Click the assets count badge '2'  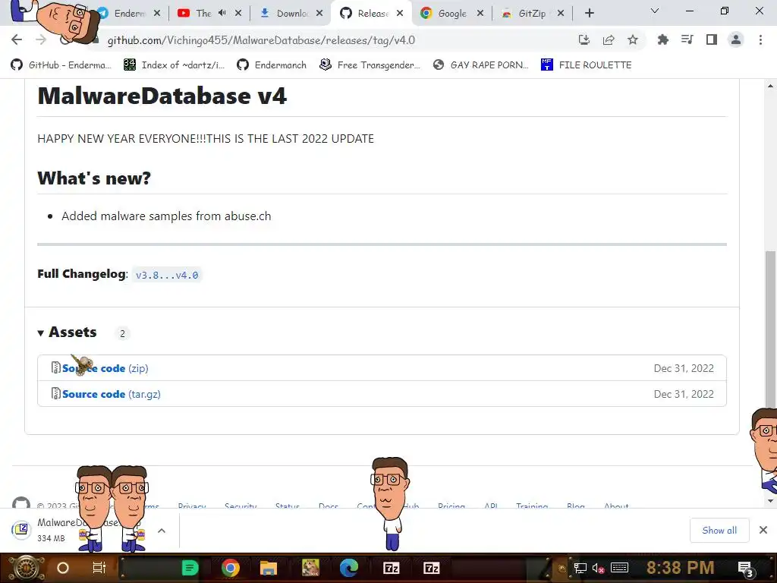122,334
